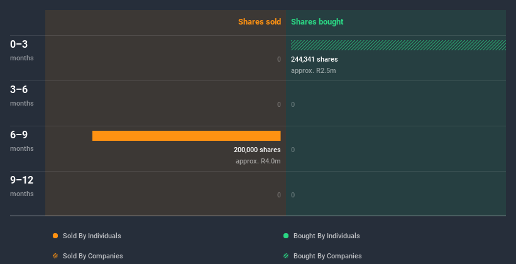The height and width of the screenshot is (264, 516).
Task: Click the Shares bought column header
Action: click(317, 22)
